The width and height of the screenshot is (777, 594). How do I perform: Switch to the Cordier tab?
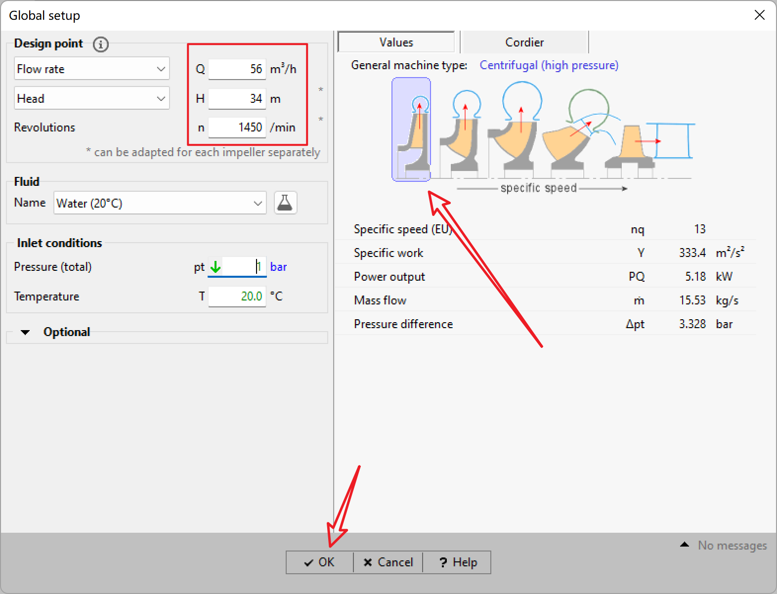click(x=524, y=42)
